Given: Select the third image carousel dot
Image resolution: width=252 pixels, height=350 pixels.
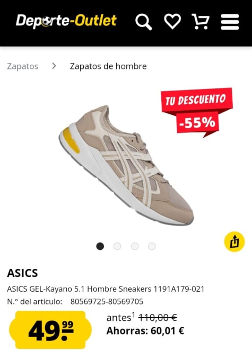Looking at the screenshot, I should click(x=135, y=246).
